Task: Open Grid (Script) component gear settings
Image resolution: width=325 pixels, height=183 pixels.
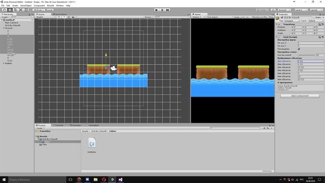Action: point(323,37)
